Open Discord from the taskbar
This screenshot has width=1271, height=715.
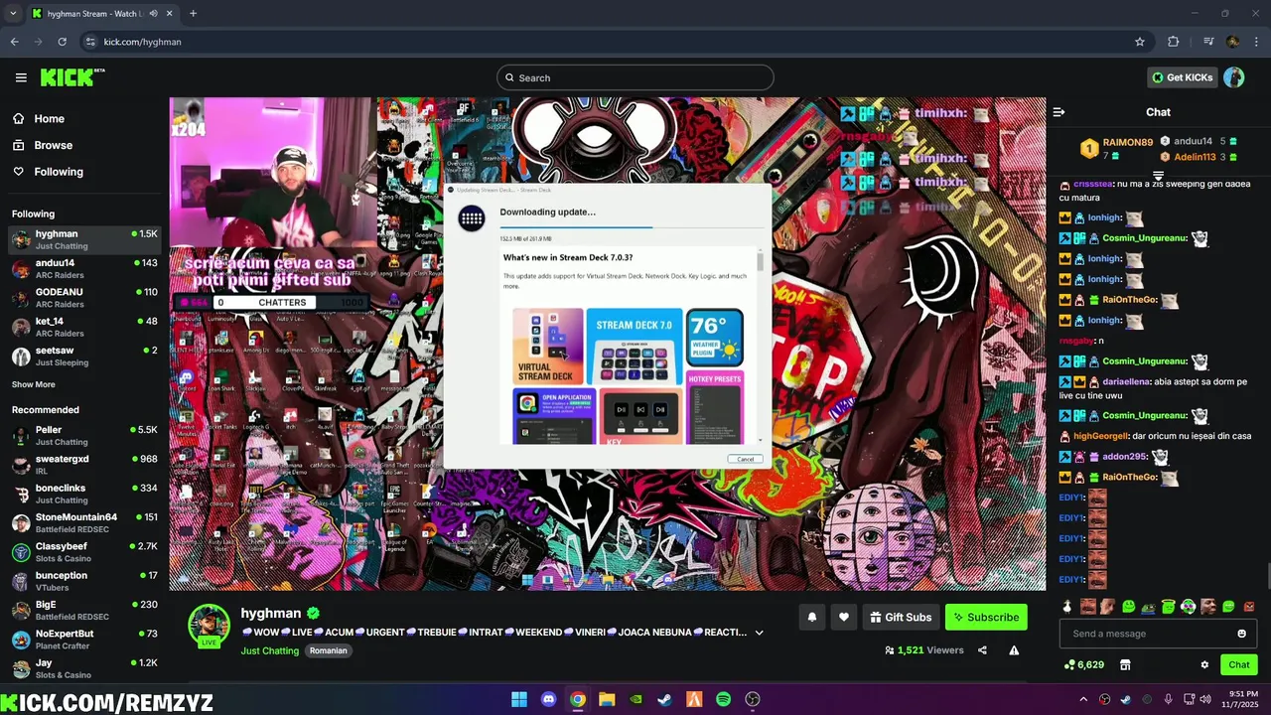548,699
